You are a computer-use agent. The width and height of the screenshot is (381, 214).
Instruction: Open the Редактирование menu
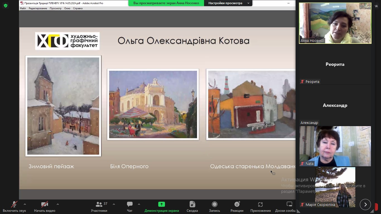click(x=38, y=8)
